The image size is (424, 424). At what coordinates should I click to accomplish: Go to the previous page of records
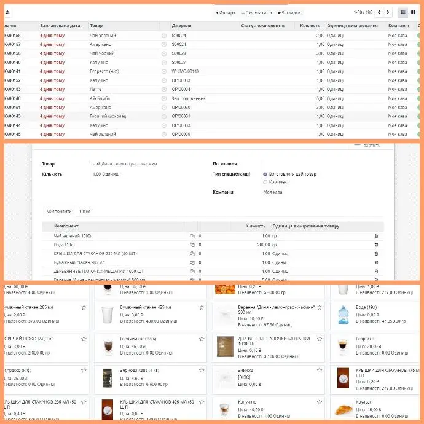[x=379, y=12]
